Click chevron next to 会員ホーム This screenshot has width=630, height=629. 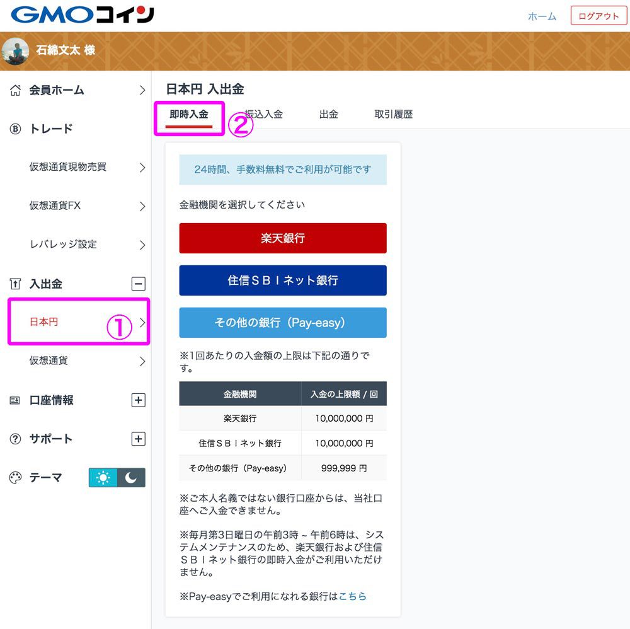tap(142, 90)
